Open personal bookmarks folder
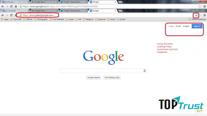This screenshot has height=116, width=207. (x=100, y=19)
